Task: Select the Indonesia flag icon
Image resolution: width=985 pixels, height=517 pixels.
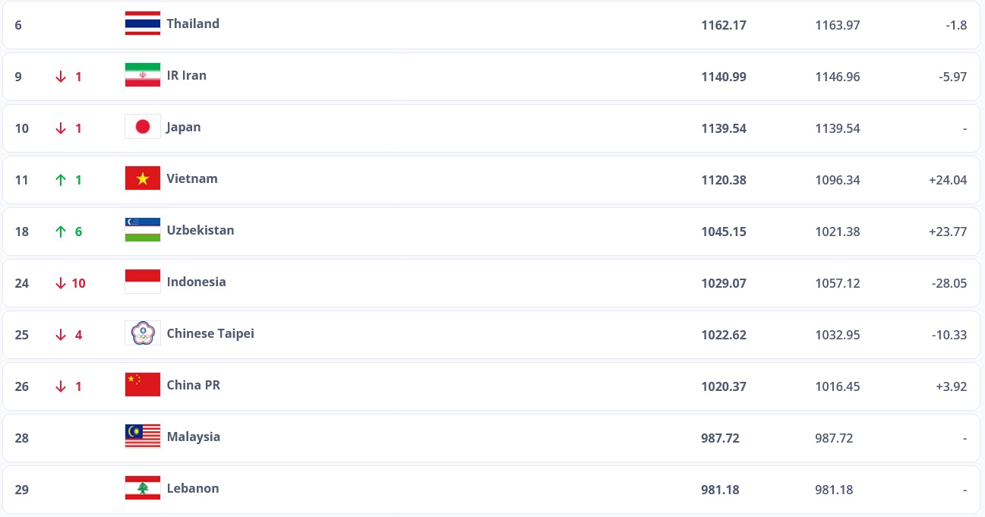Action: click(142, 282)
